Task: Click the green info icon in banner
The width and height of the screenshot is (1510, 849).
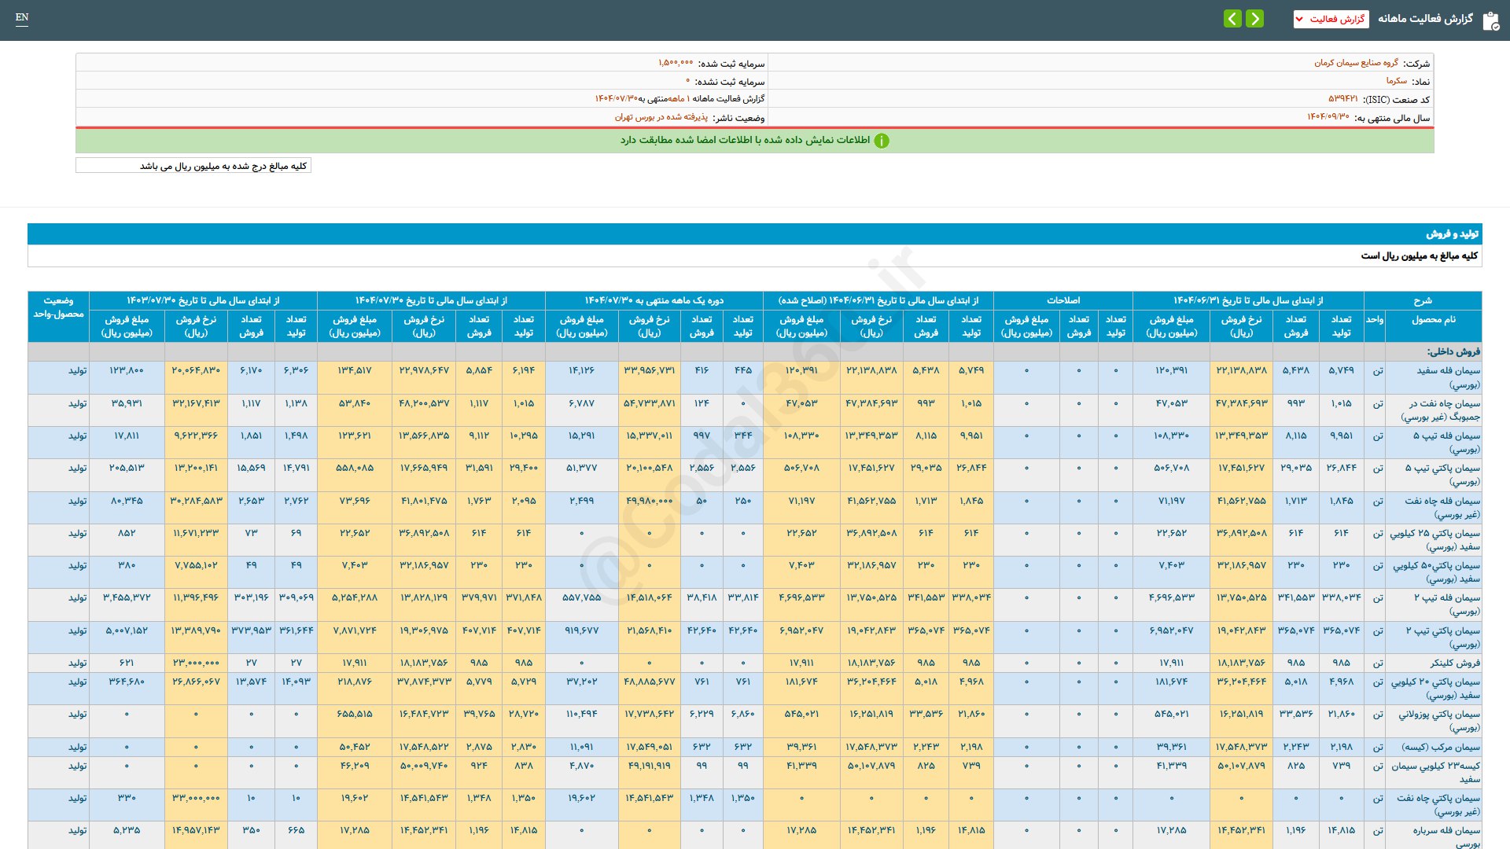Action: (882, 141)
